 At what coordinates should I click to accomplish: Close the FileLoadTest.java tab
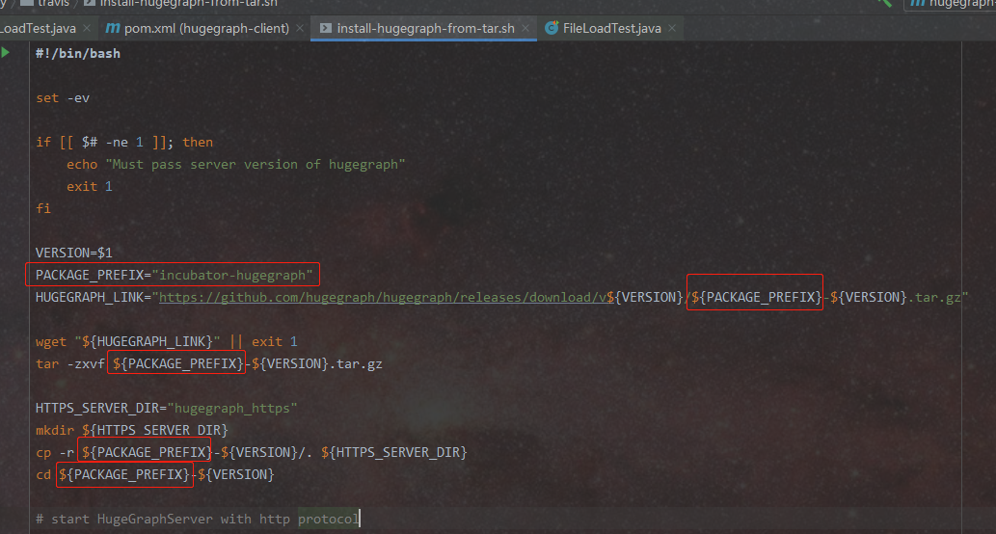click(672, 29)
